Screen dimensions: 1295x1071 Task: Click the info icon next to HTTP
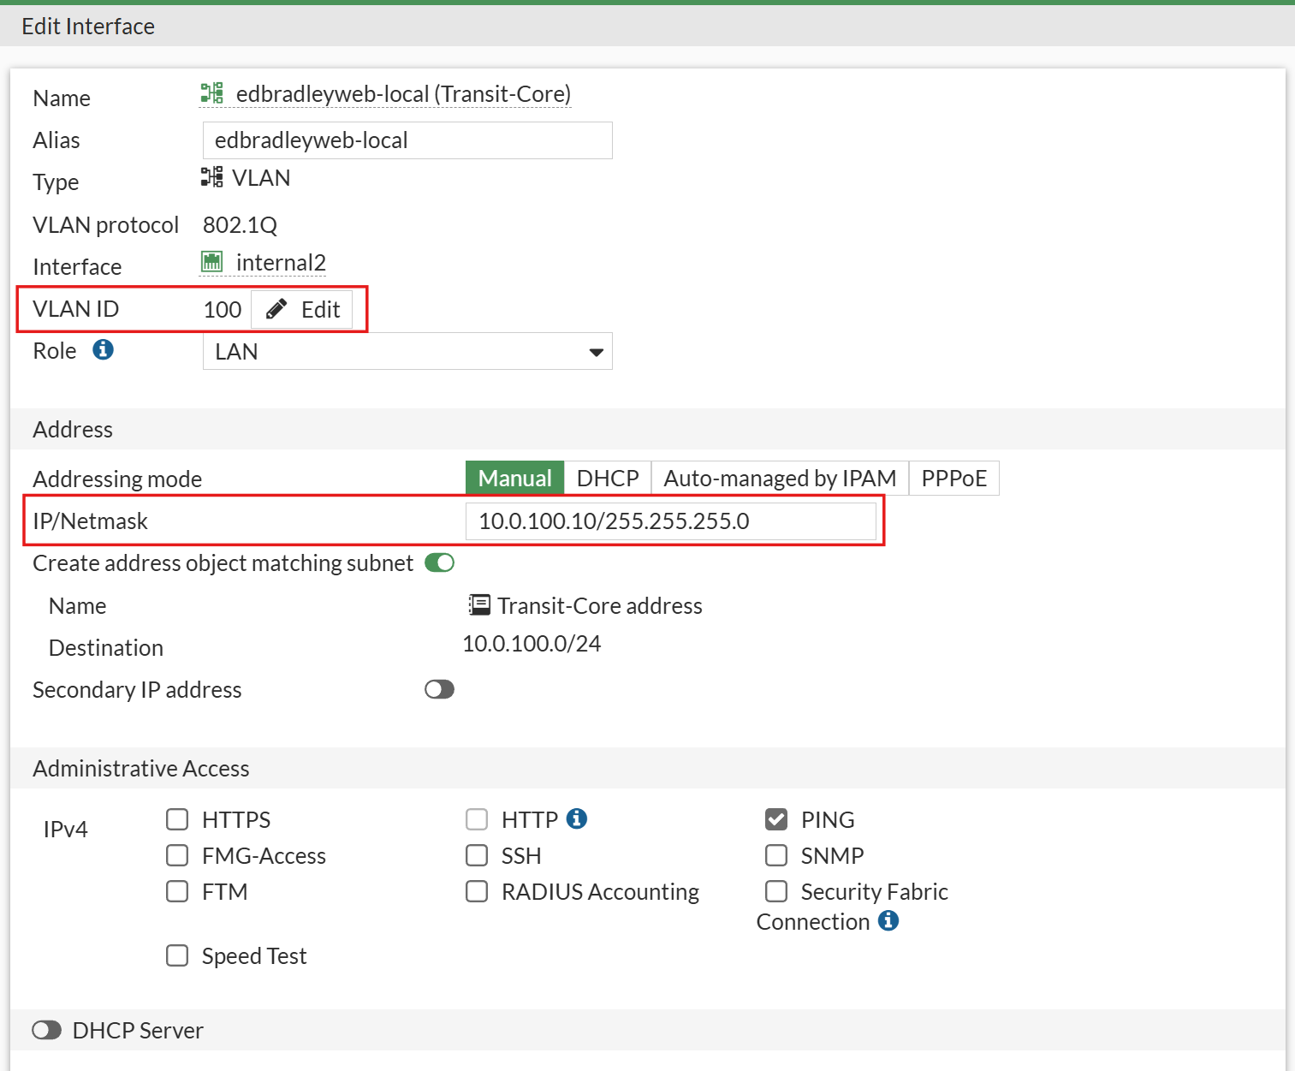(578, 818)
